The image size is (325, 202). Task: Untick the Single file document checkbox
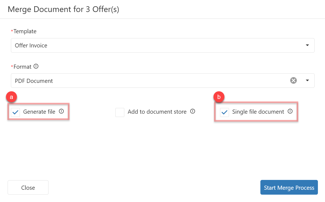[x=224, y=112]
